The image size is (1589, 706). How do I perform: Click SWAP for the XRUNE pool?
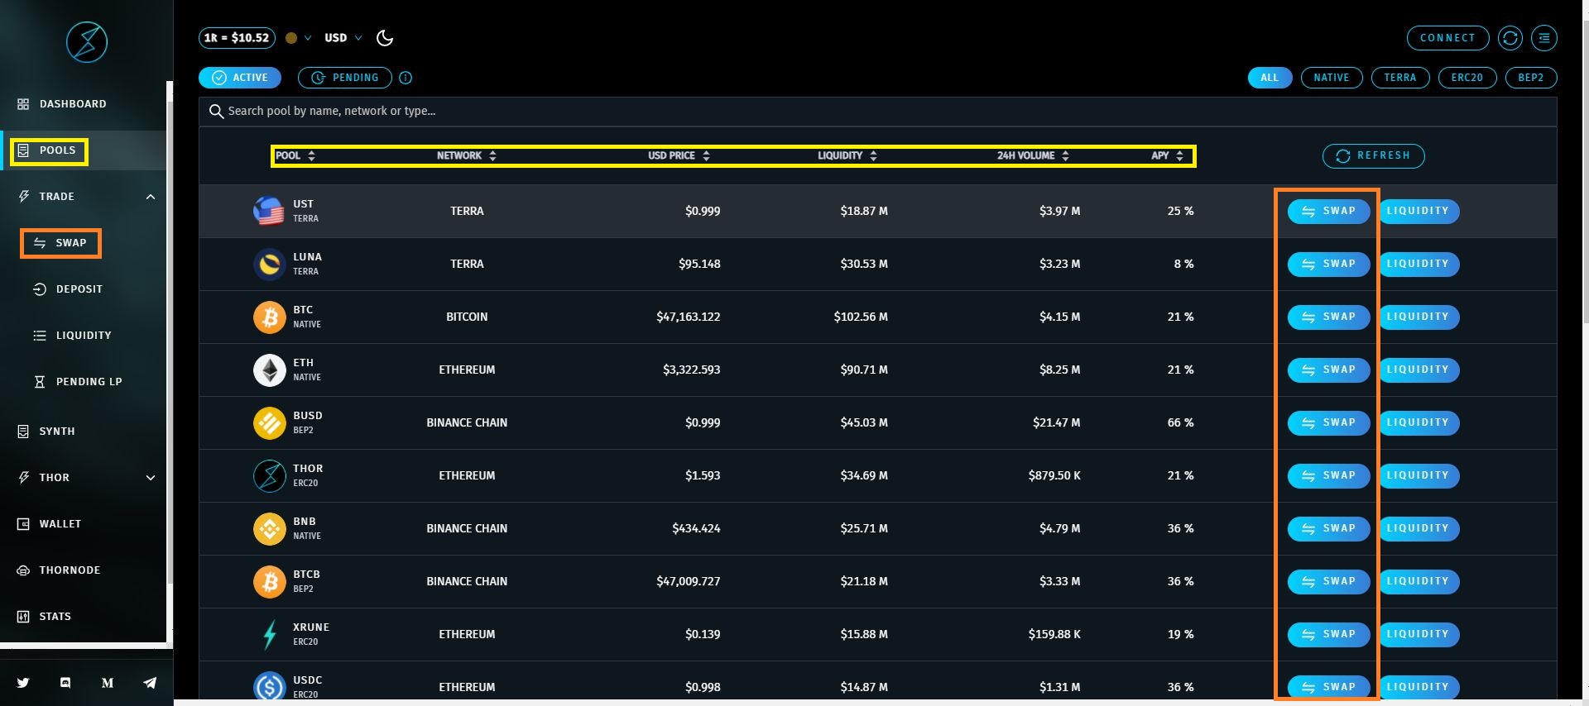1328,634
